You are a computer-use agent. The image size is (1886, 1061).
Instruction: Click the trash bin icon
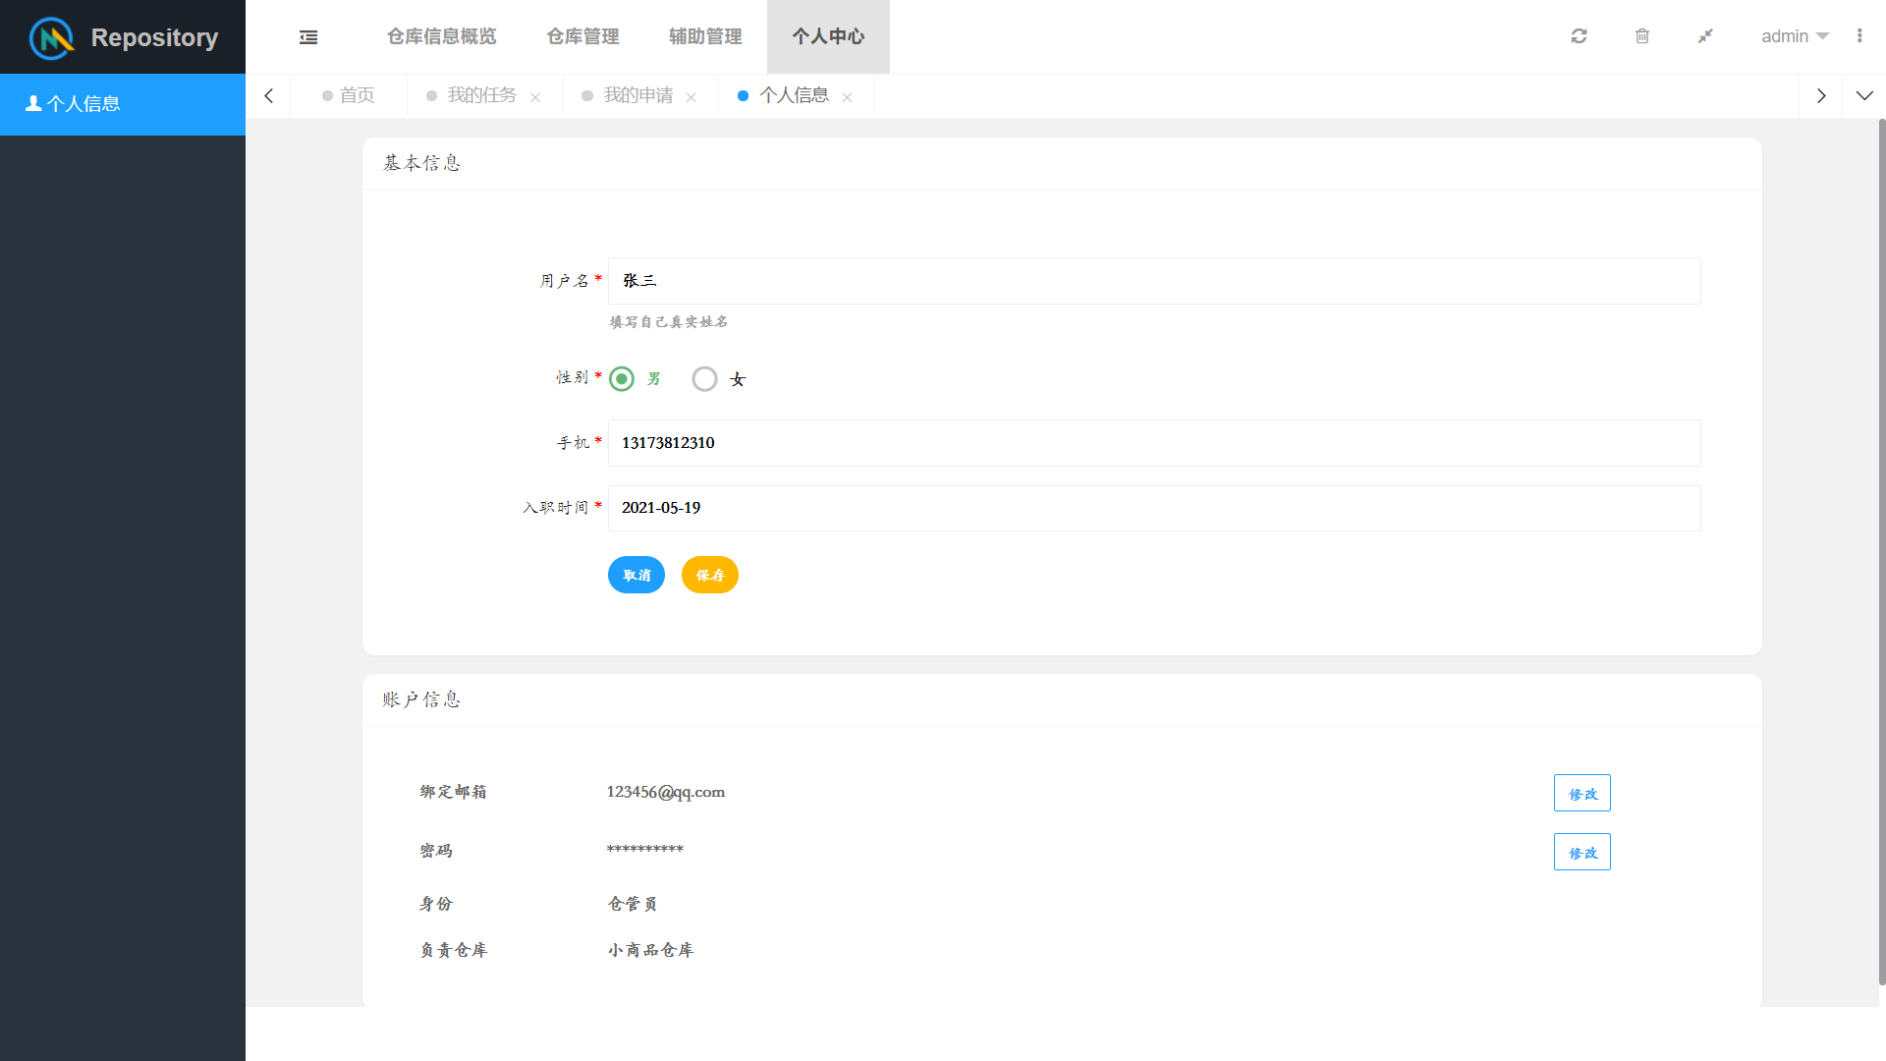(x=1641, y=36)
